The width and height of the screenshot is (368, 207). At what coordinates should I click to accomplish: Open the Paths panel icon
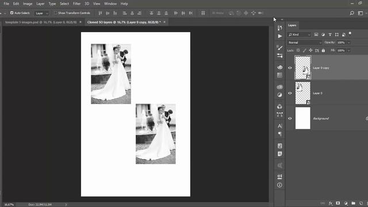click(279, 114)
